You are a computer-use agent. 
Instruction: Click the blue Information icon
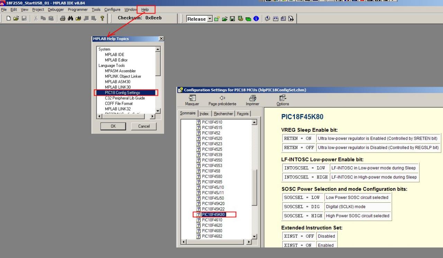[256, 19]
